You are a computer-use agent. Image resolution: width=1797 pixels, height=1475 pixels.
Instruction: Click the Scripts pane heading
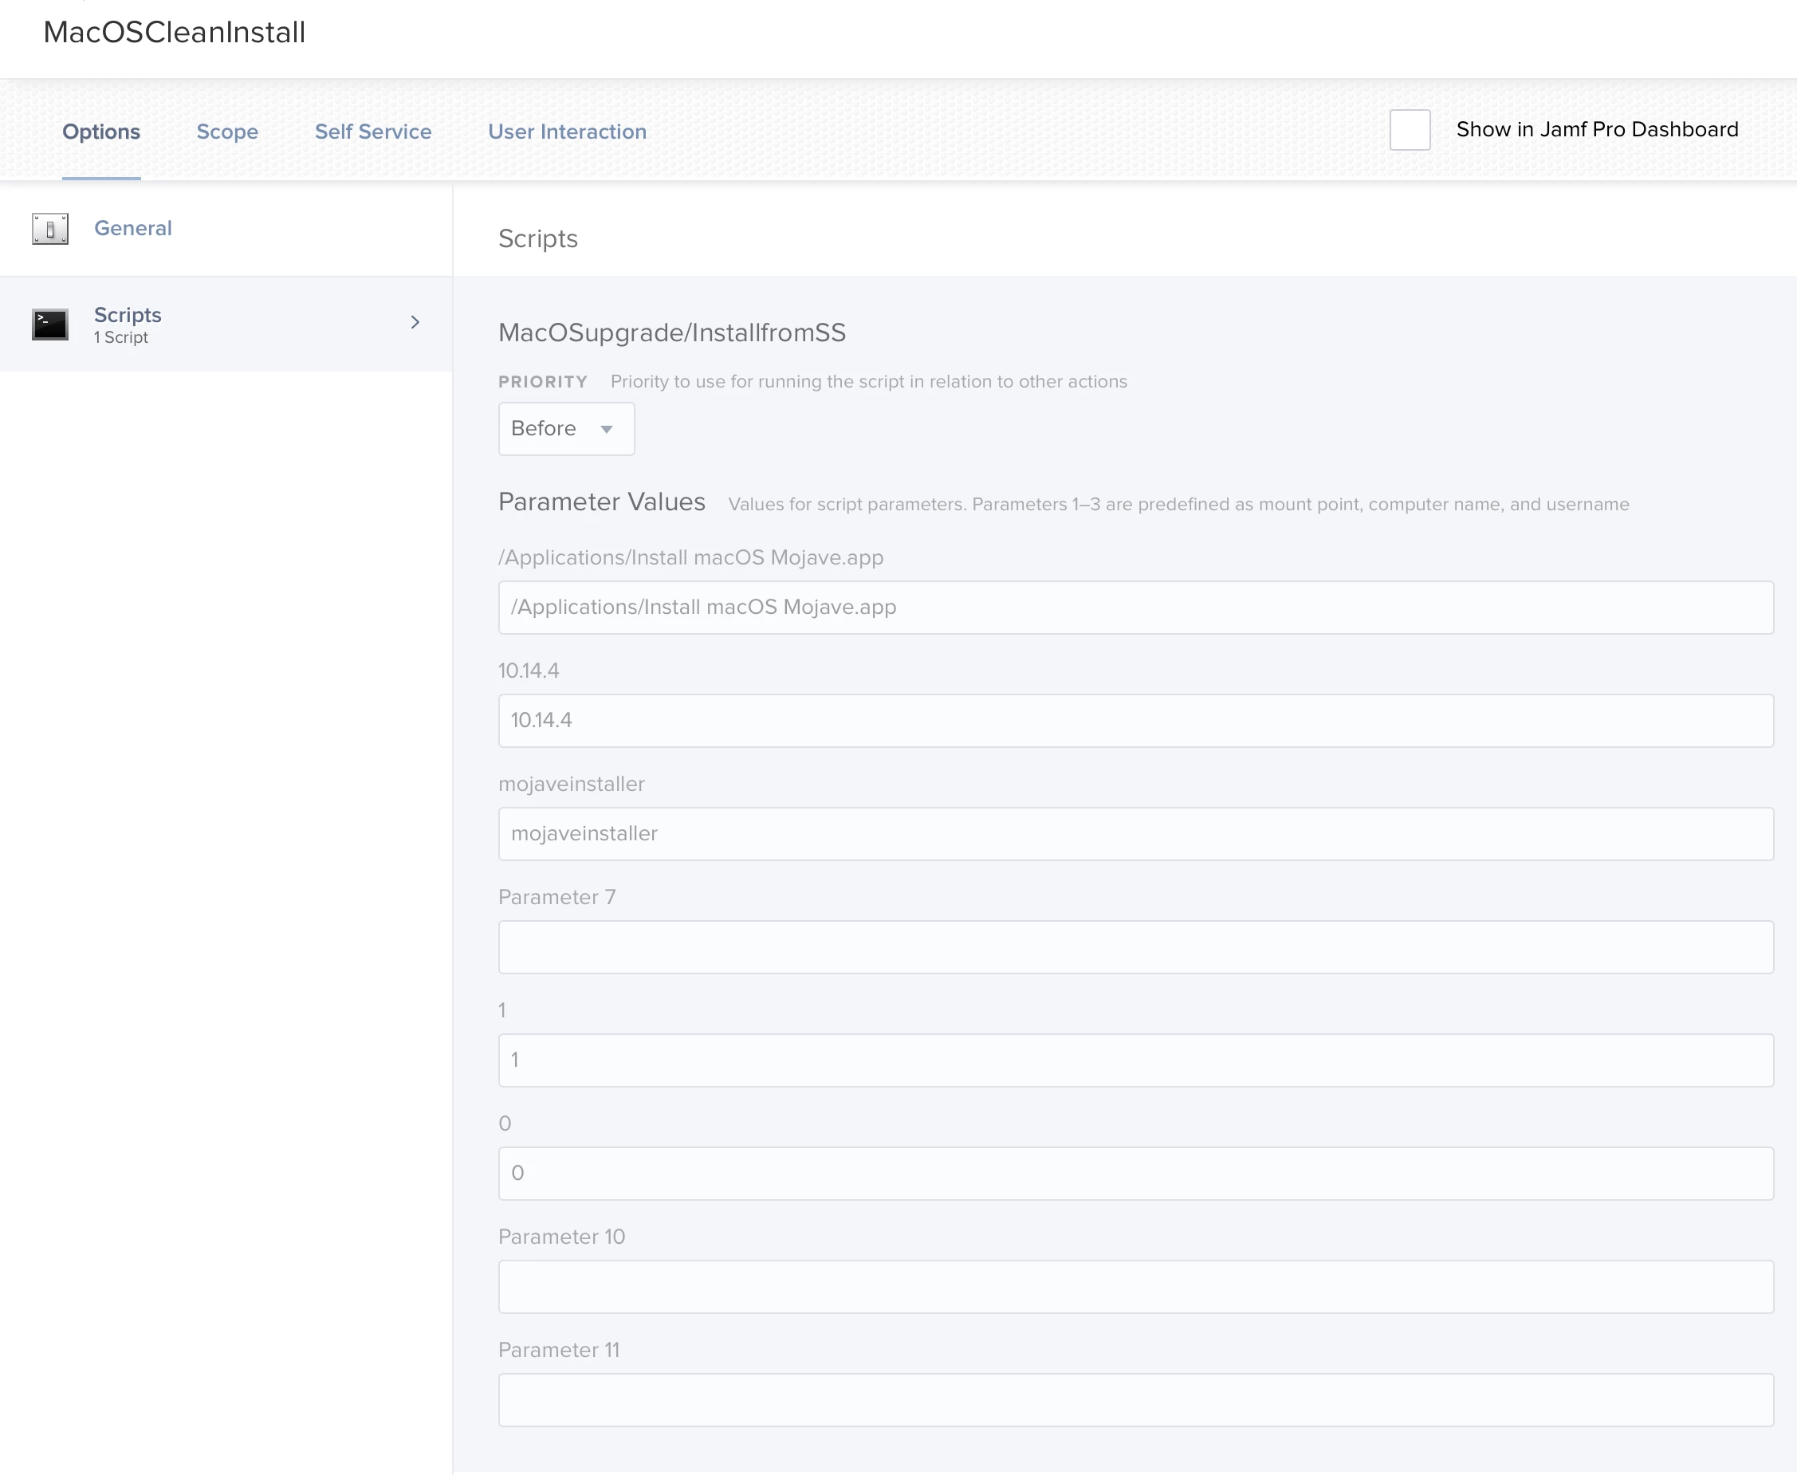[538, 240]
